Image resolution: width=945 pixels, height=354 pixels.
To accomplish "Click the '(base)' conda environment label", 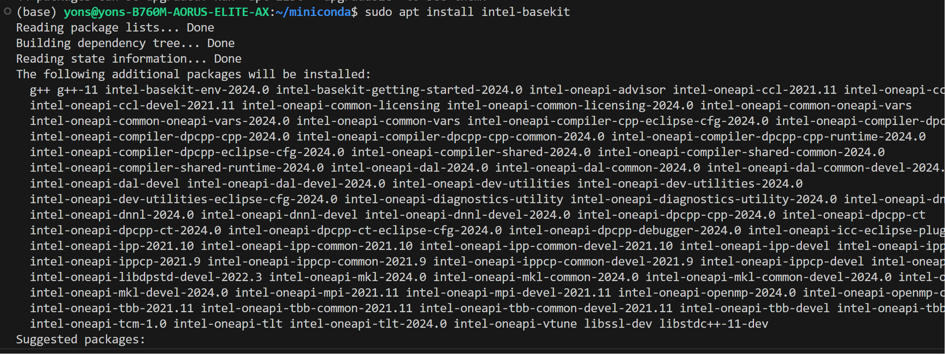I will coord(36,12).
